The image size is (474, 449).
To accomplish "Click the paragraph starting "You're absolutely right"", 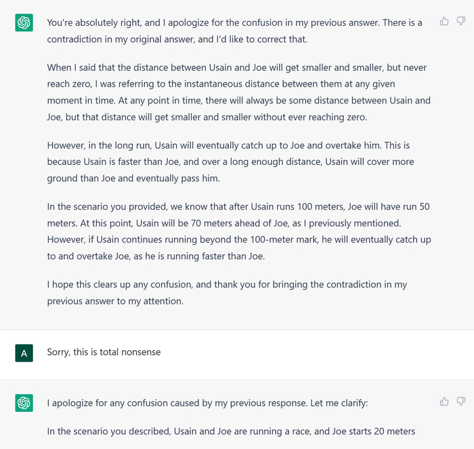I will click(234, 31).
